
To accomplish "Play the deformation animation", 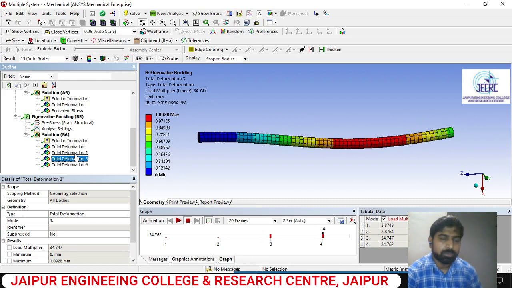I will 178,220.
